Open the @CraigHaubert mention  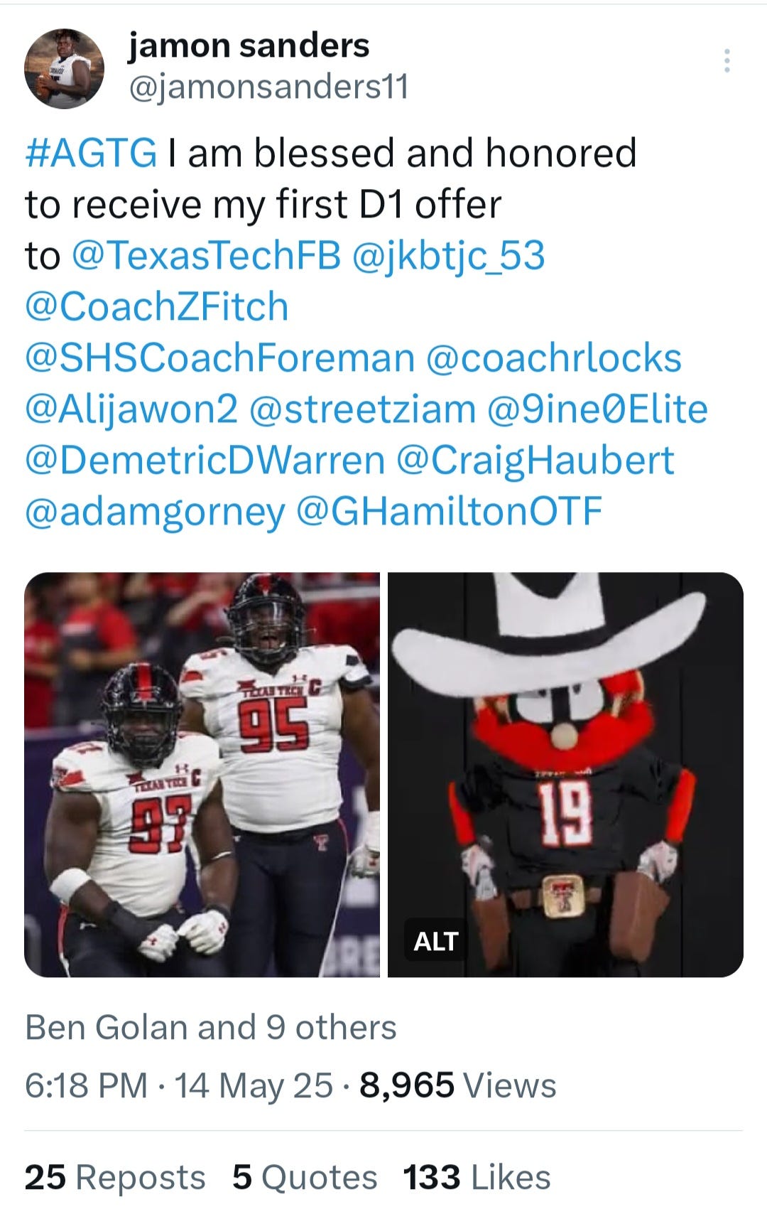[535, 461]
